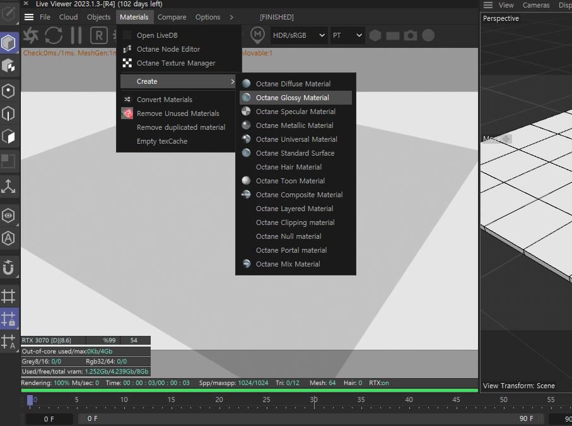
Task: Open the Compare menu
Action: [x=172, y=17]
